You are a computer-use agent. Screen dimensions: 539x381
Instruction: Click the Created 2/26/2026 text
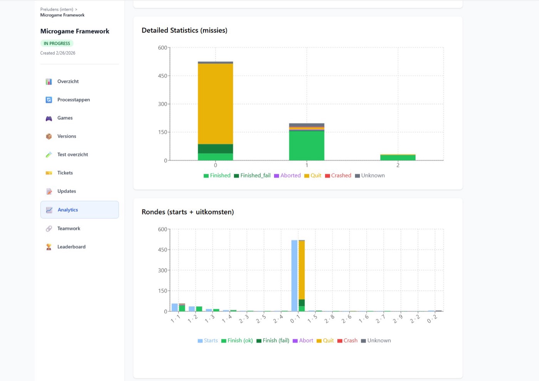58,53
